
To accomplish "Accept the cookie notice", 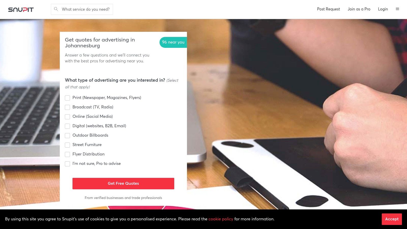I will coord(392,219).
